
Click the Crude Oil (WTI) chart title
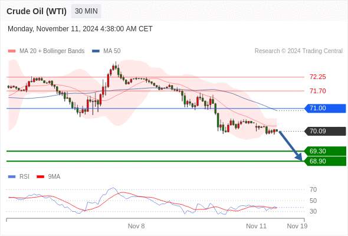[x=37, y=11]
